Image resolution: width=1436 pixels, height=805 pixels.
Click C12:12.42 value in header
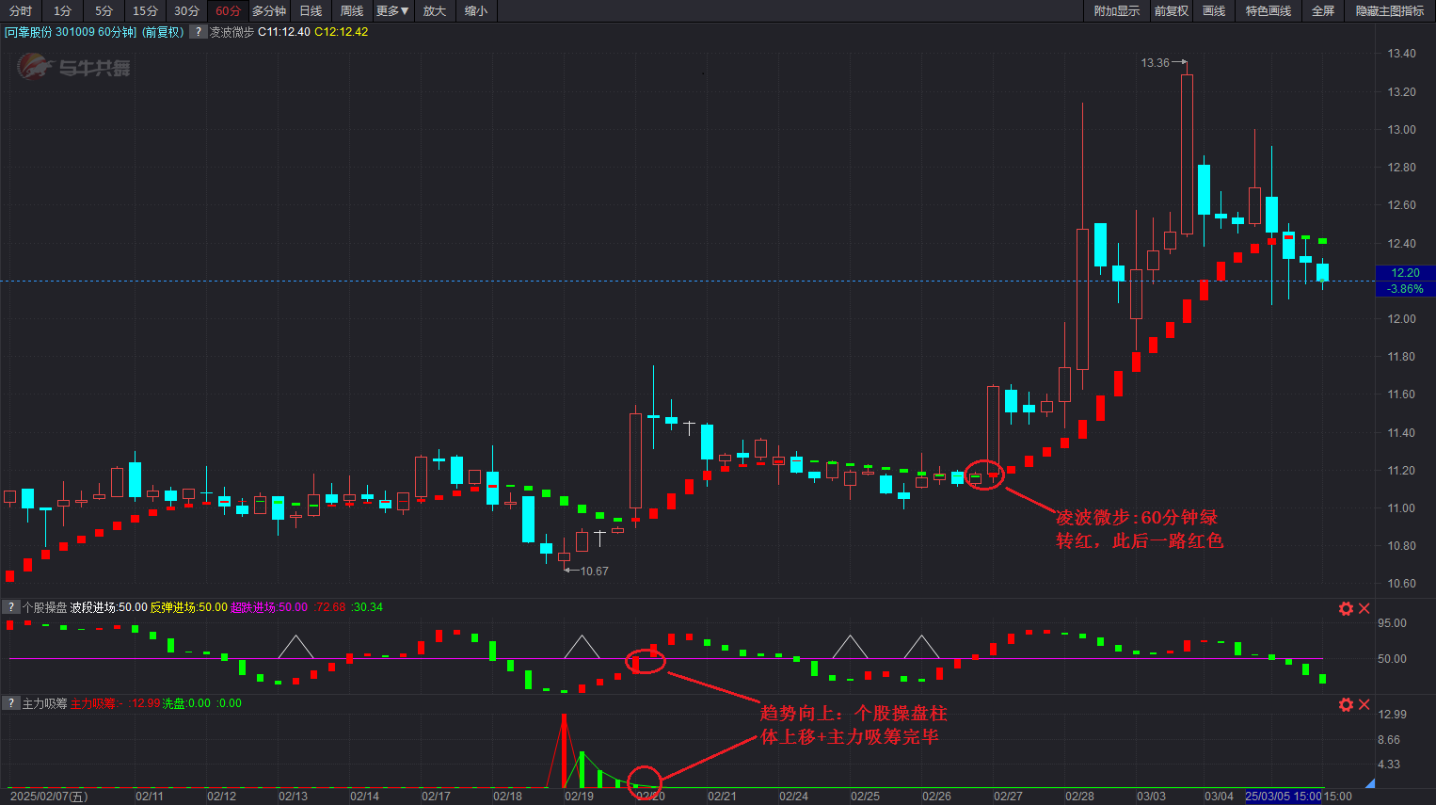click(x=341, y=32)
